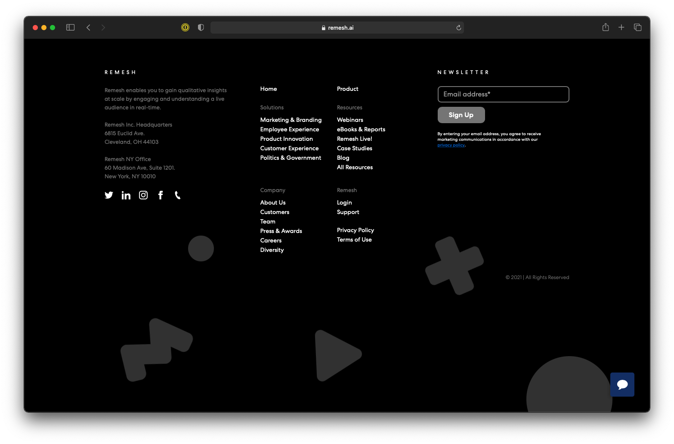The height and width of the screenshot is (444, 674).
Task: Click the phone contact icon
Action: (177, 195)
